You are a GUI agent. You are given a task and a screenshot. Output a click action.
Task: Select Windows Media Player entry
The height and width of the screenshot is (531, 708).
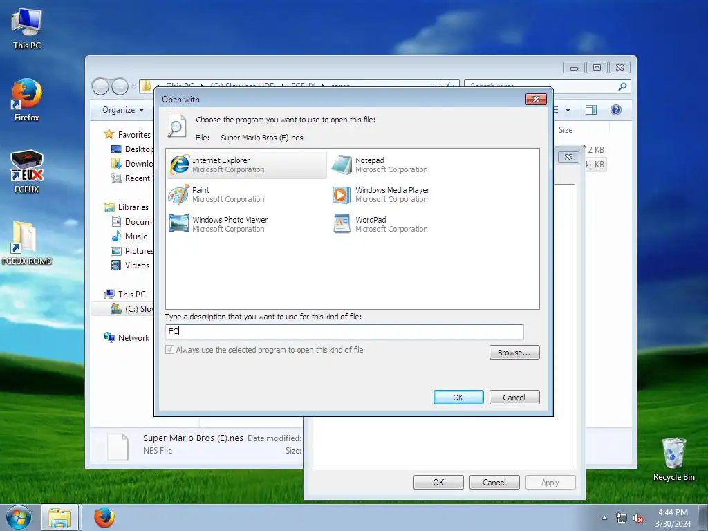click(x=381, y=194)
